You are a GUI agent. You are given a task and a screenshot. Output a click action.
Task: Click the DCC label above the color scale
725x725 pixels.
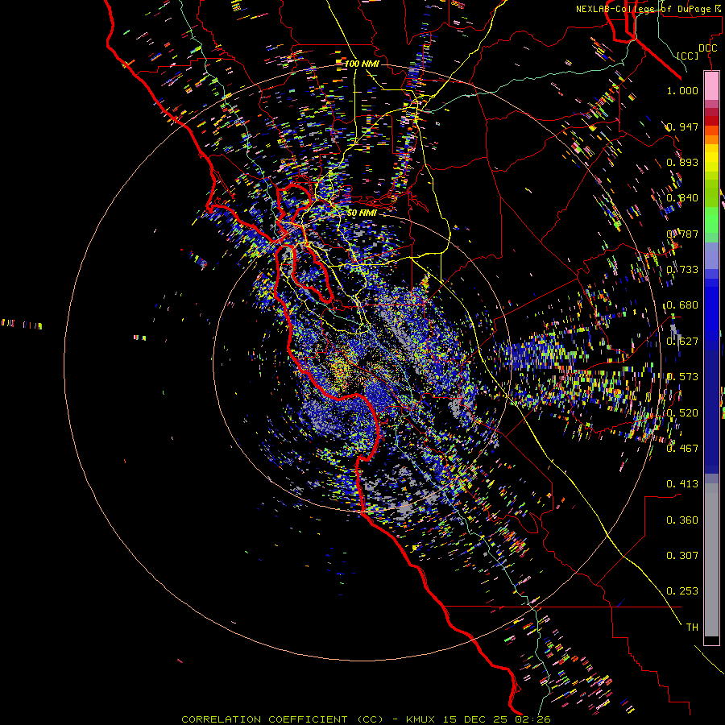pyautogui.click(x=707, y=48)
